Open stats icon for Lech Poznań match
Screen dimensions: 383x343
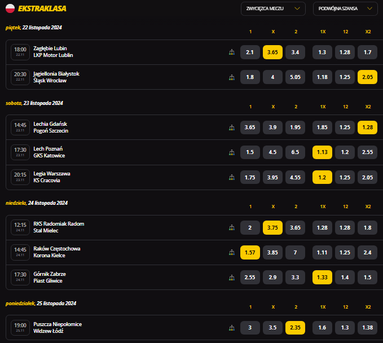[x=231, y=152]
